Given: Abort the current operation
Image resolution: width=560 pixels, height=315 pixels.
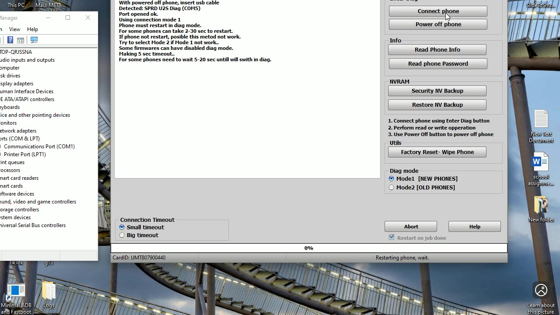Looking at the screenshot, I should click(411, 226).
